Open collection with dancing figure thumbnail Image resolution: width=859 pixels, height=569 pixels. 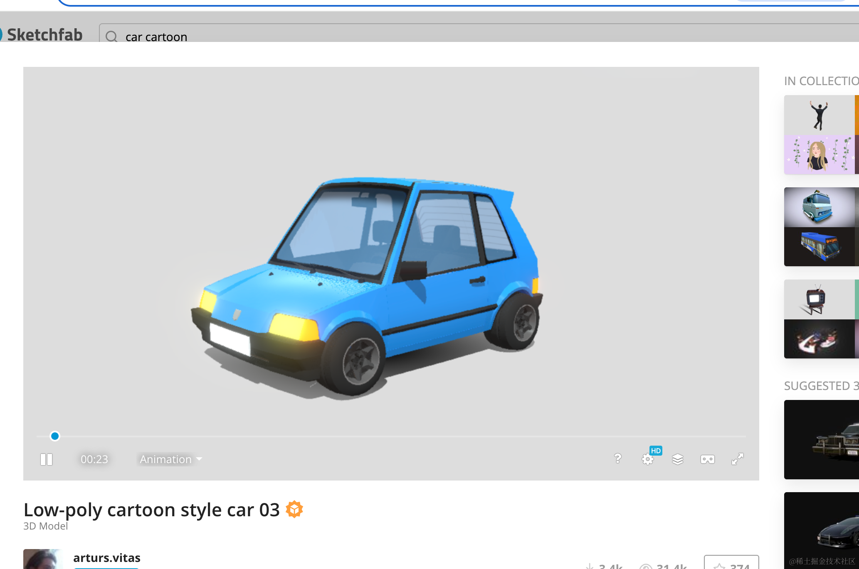click(x=821, y=135)
